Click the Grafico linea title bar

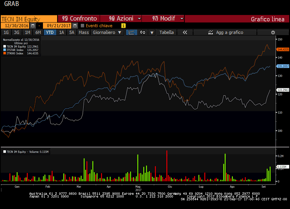tap(237, 19)
